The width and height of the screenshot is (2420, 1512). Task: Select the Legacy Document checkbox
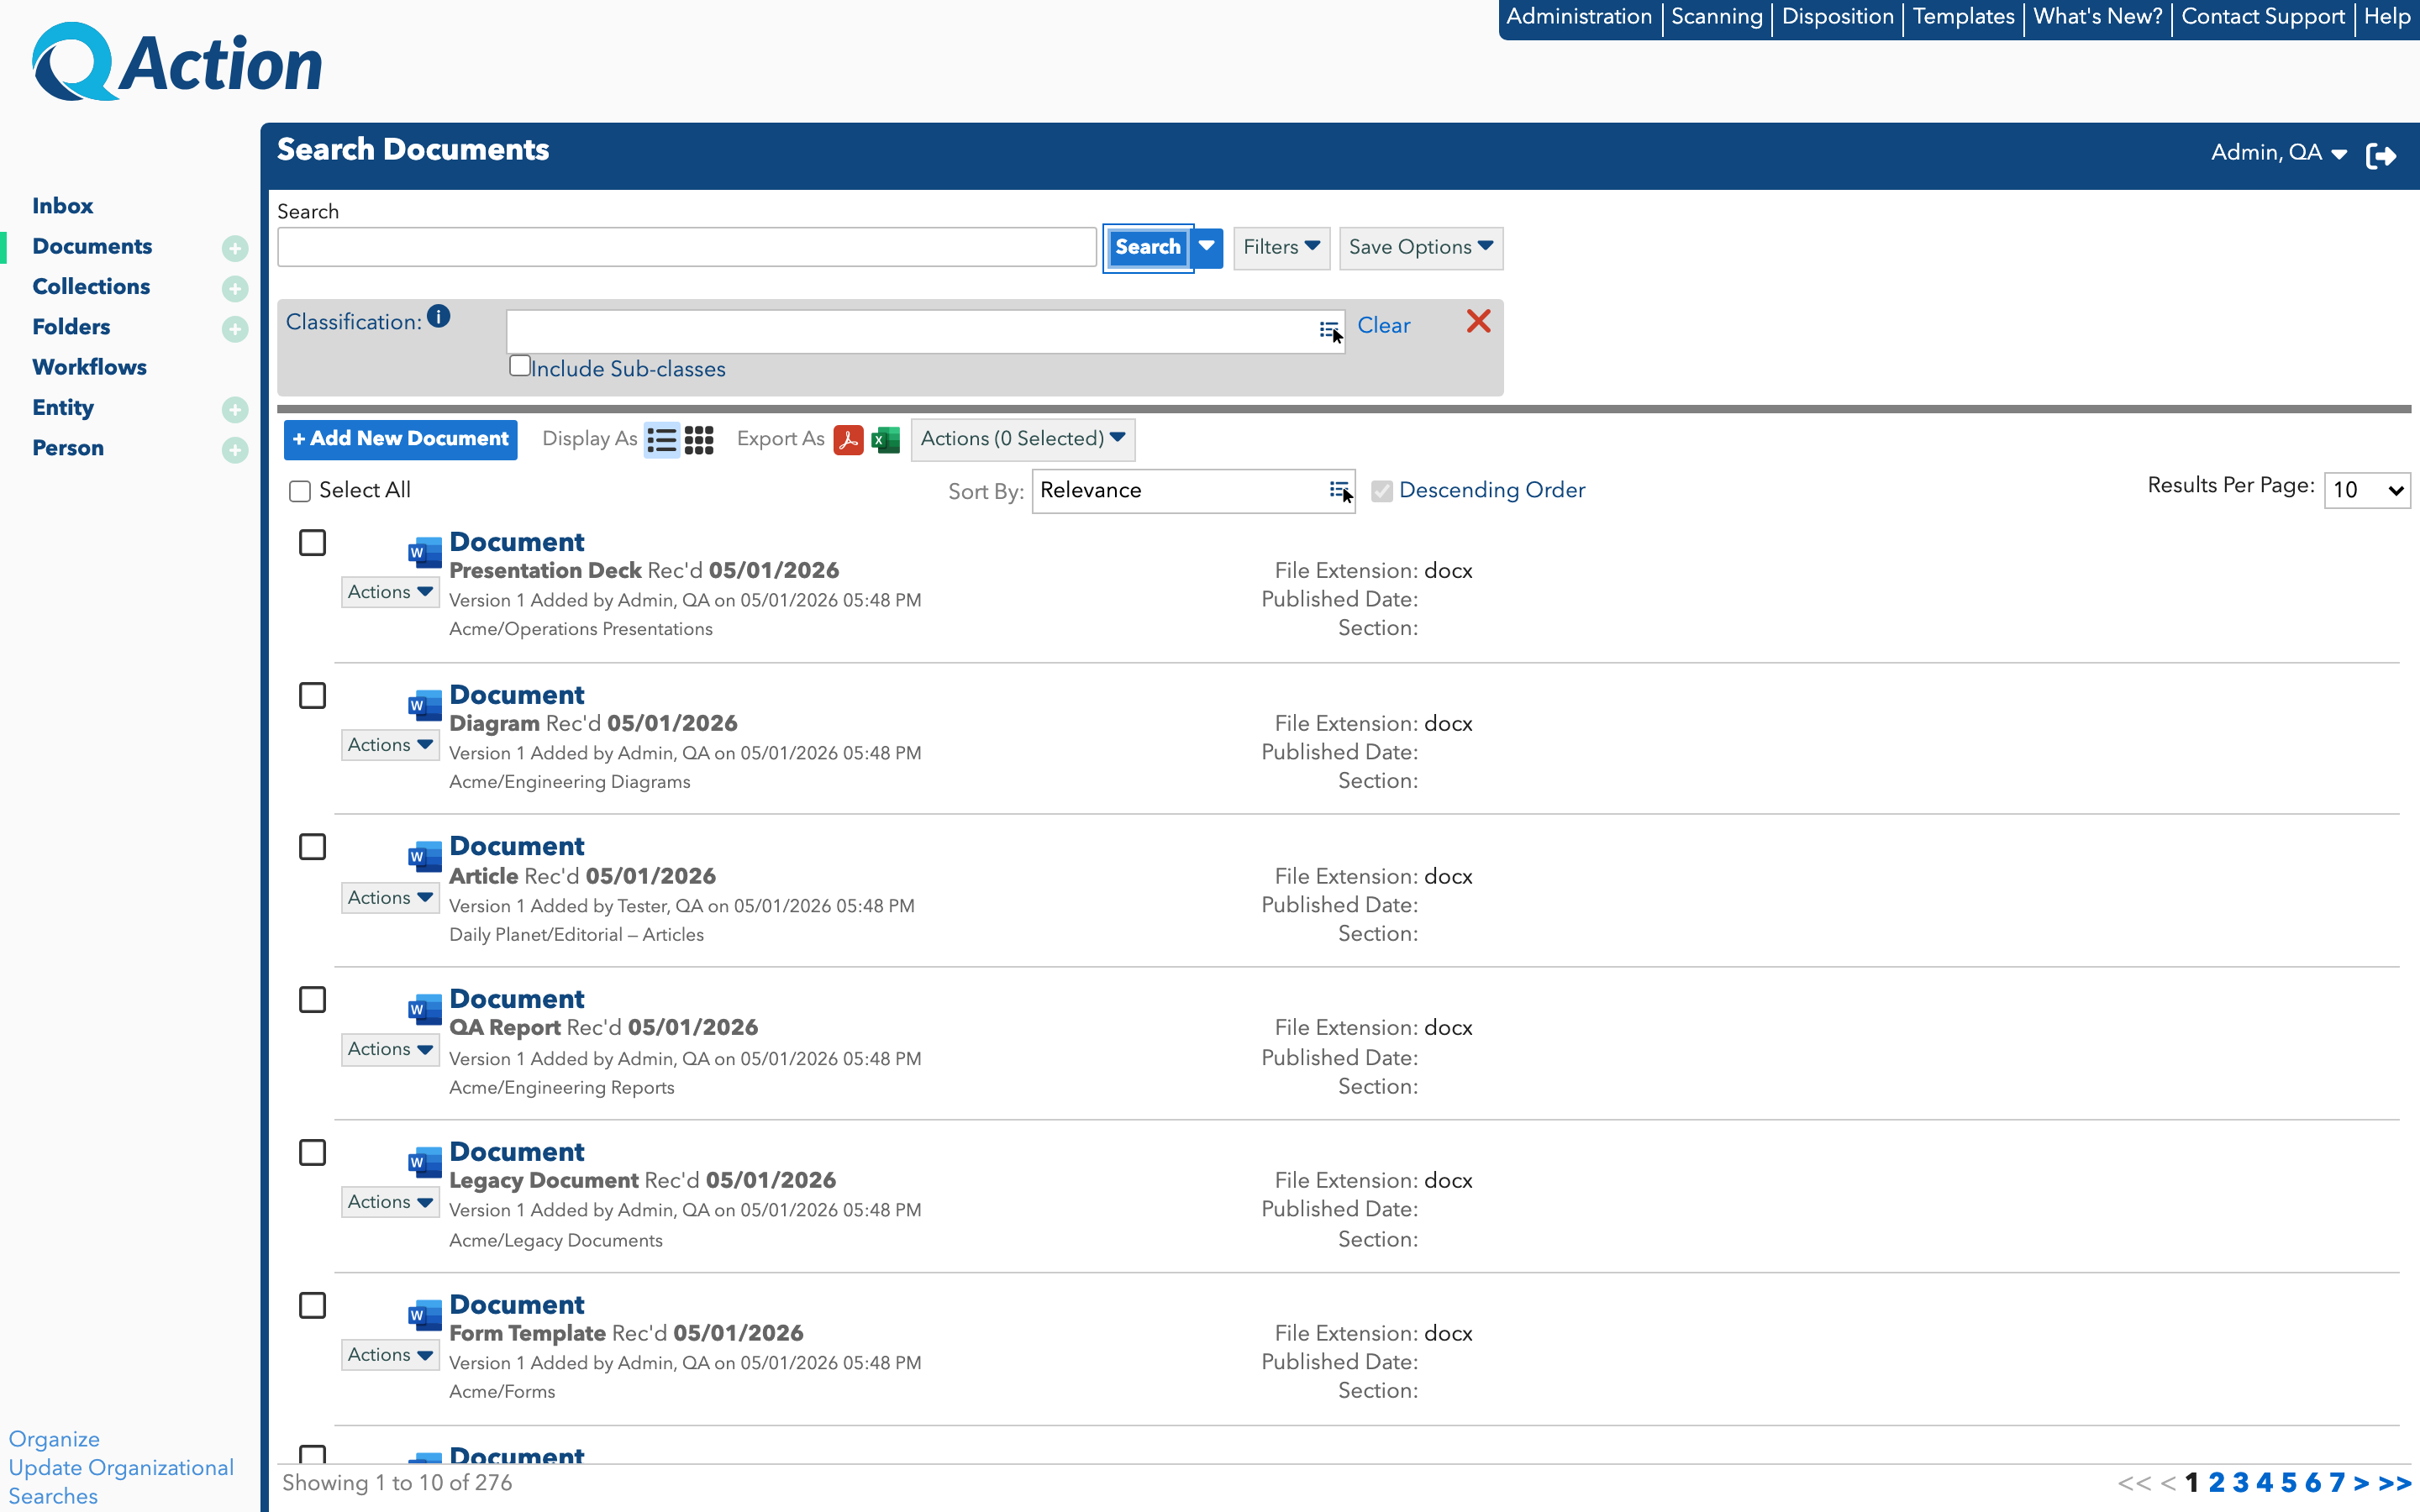click(313, 1153)
